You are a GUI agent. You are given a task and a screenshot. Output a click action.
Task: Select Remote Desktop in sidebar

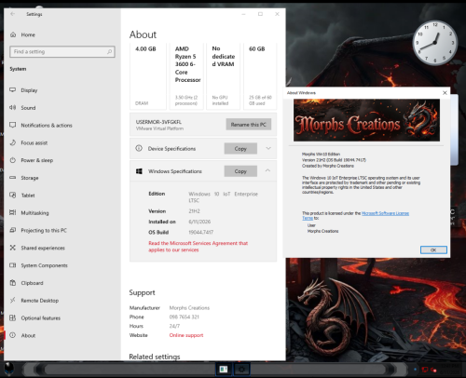pos(39,301)
